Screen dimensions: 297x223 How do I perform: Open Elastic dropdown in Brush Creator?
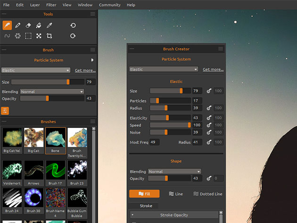(x=164, y=69)
